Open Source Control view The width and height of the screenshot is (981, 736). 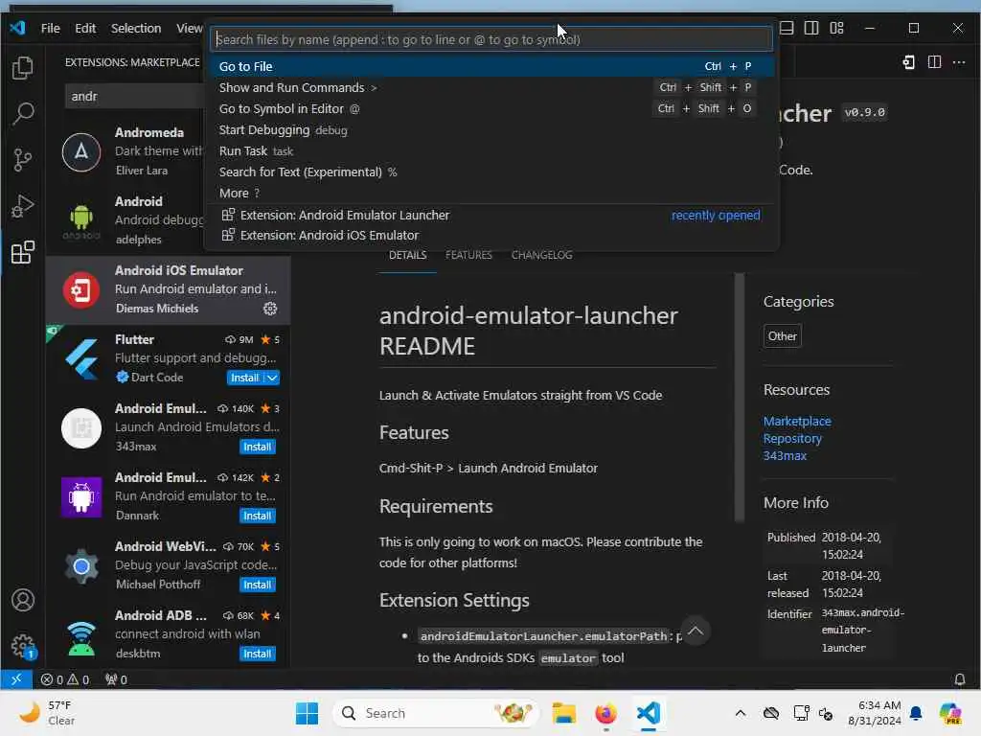(x=23, y=160)
